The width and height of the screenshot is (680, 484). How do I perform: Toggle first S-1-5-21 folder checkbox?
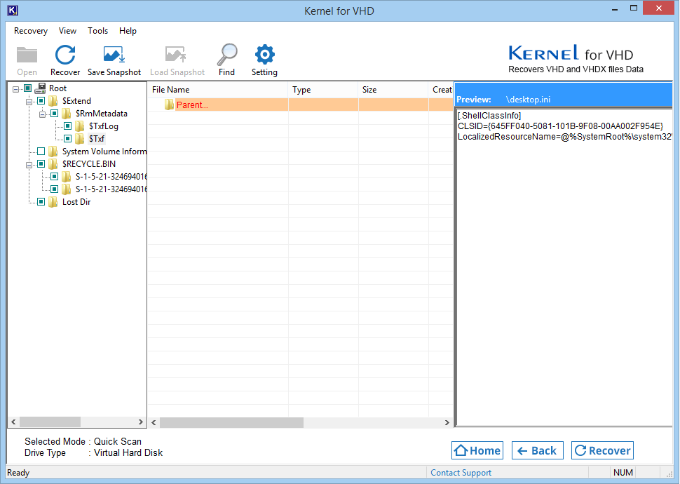pos(54,177)
